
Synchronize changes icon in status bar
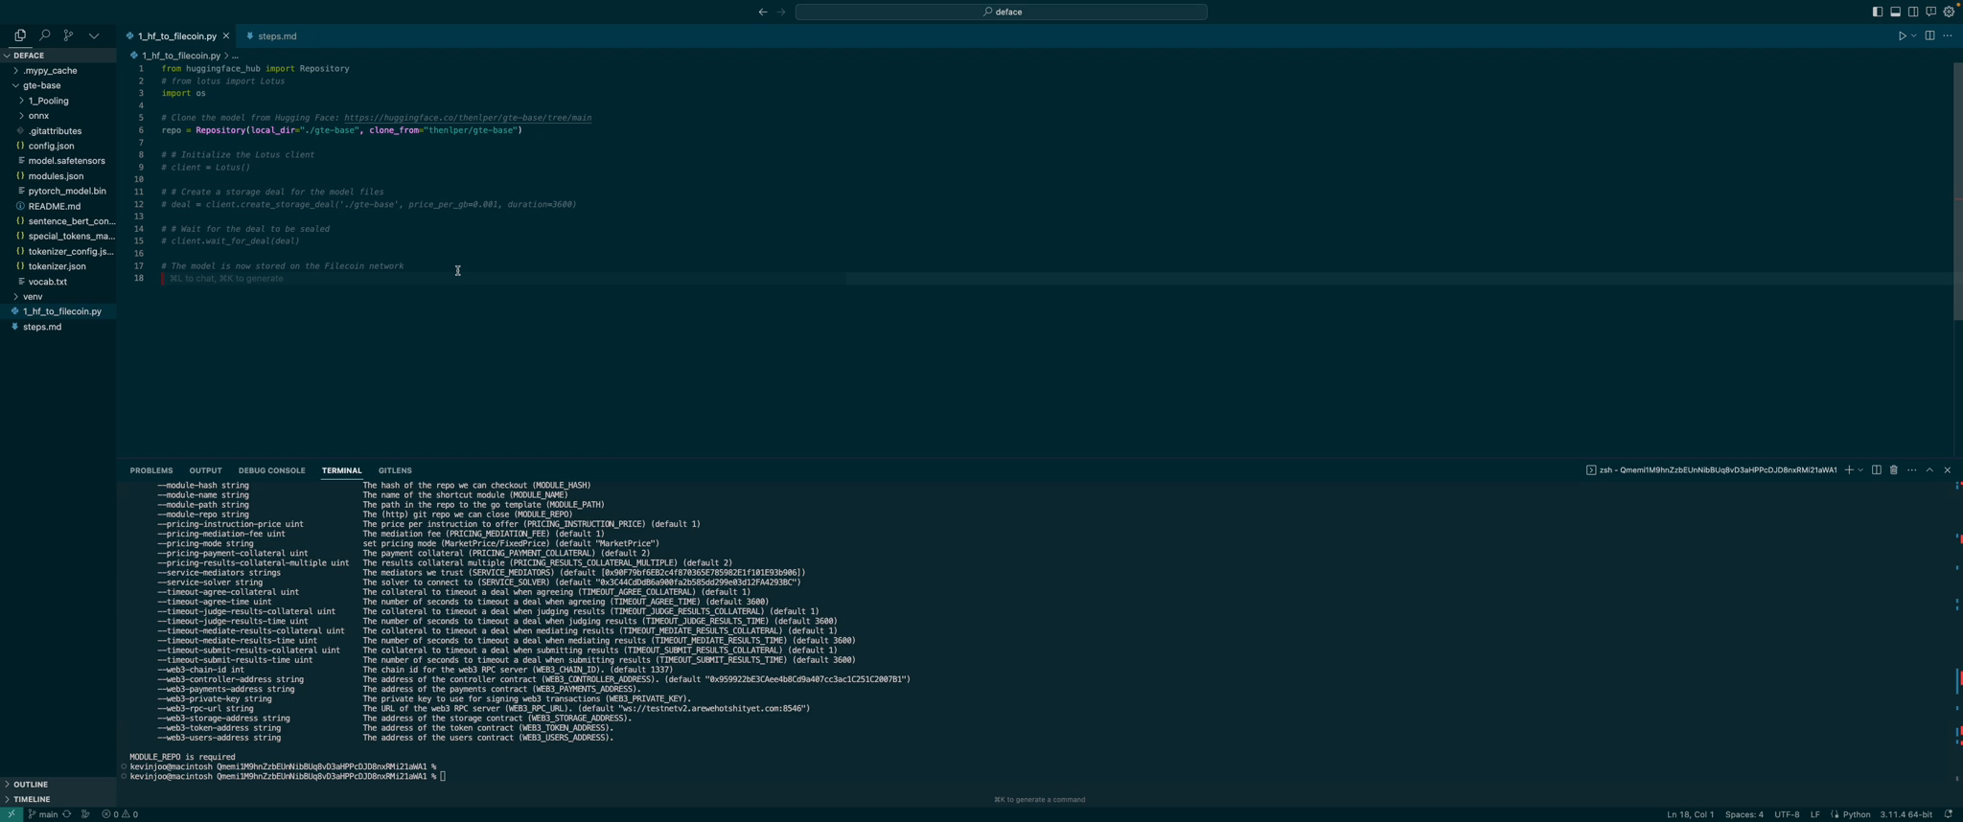point(67,814)
